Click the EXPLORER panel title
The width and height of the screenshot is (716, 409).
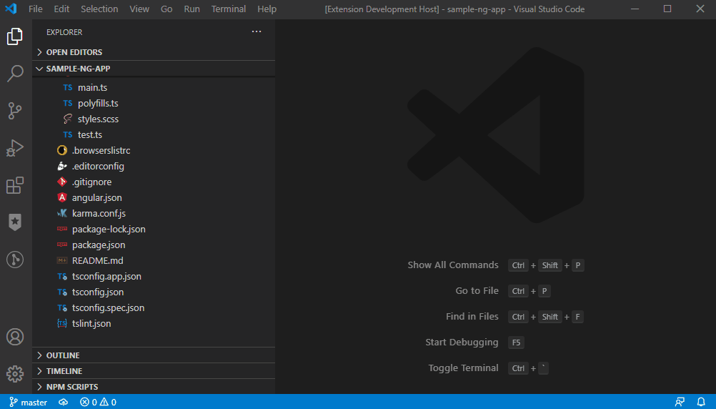[x=64, y=32]
